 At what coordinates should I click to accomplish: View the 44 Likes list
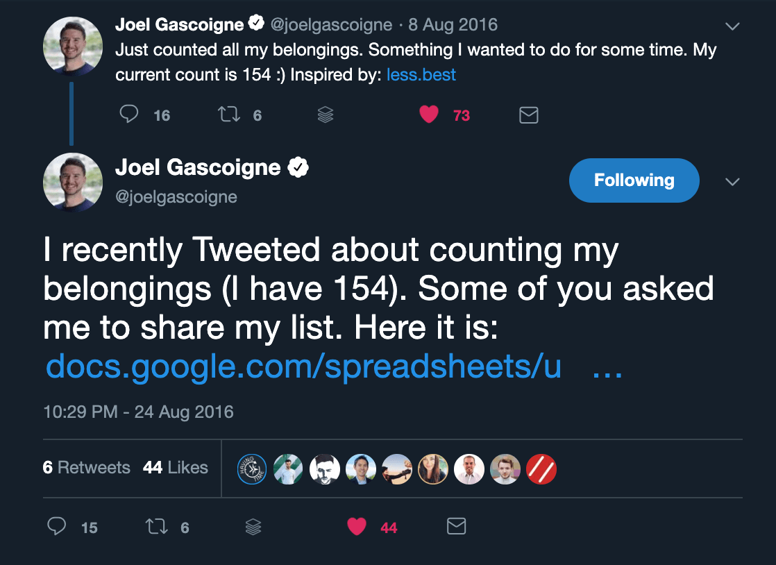click(x=176, y=468)
